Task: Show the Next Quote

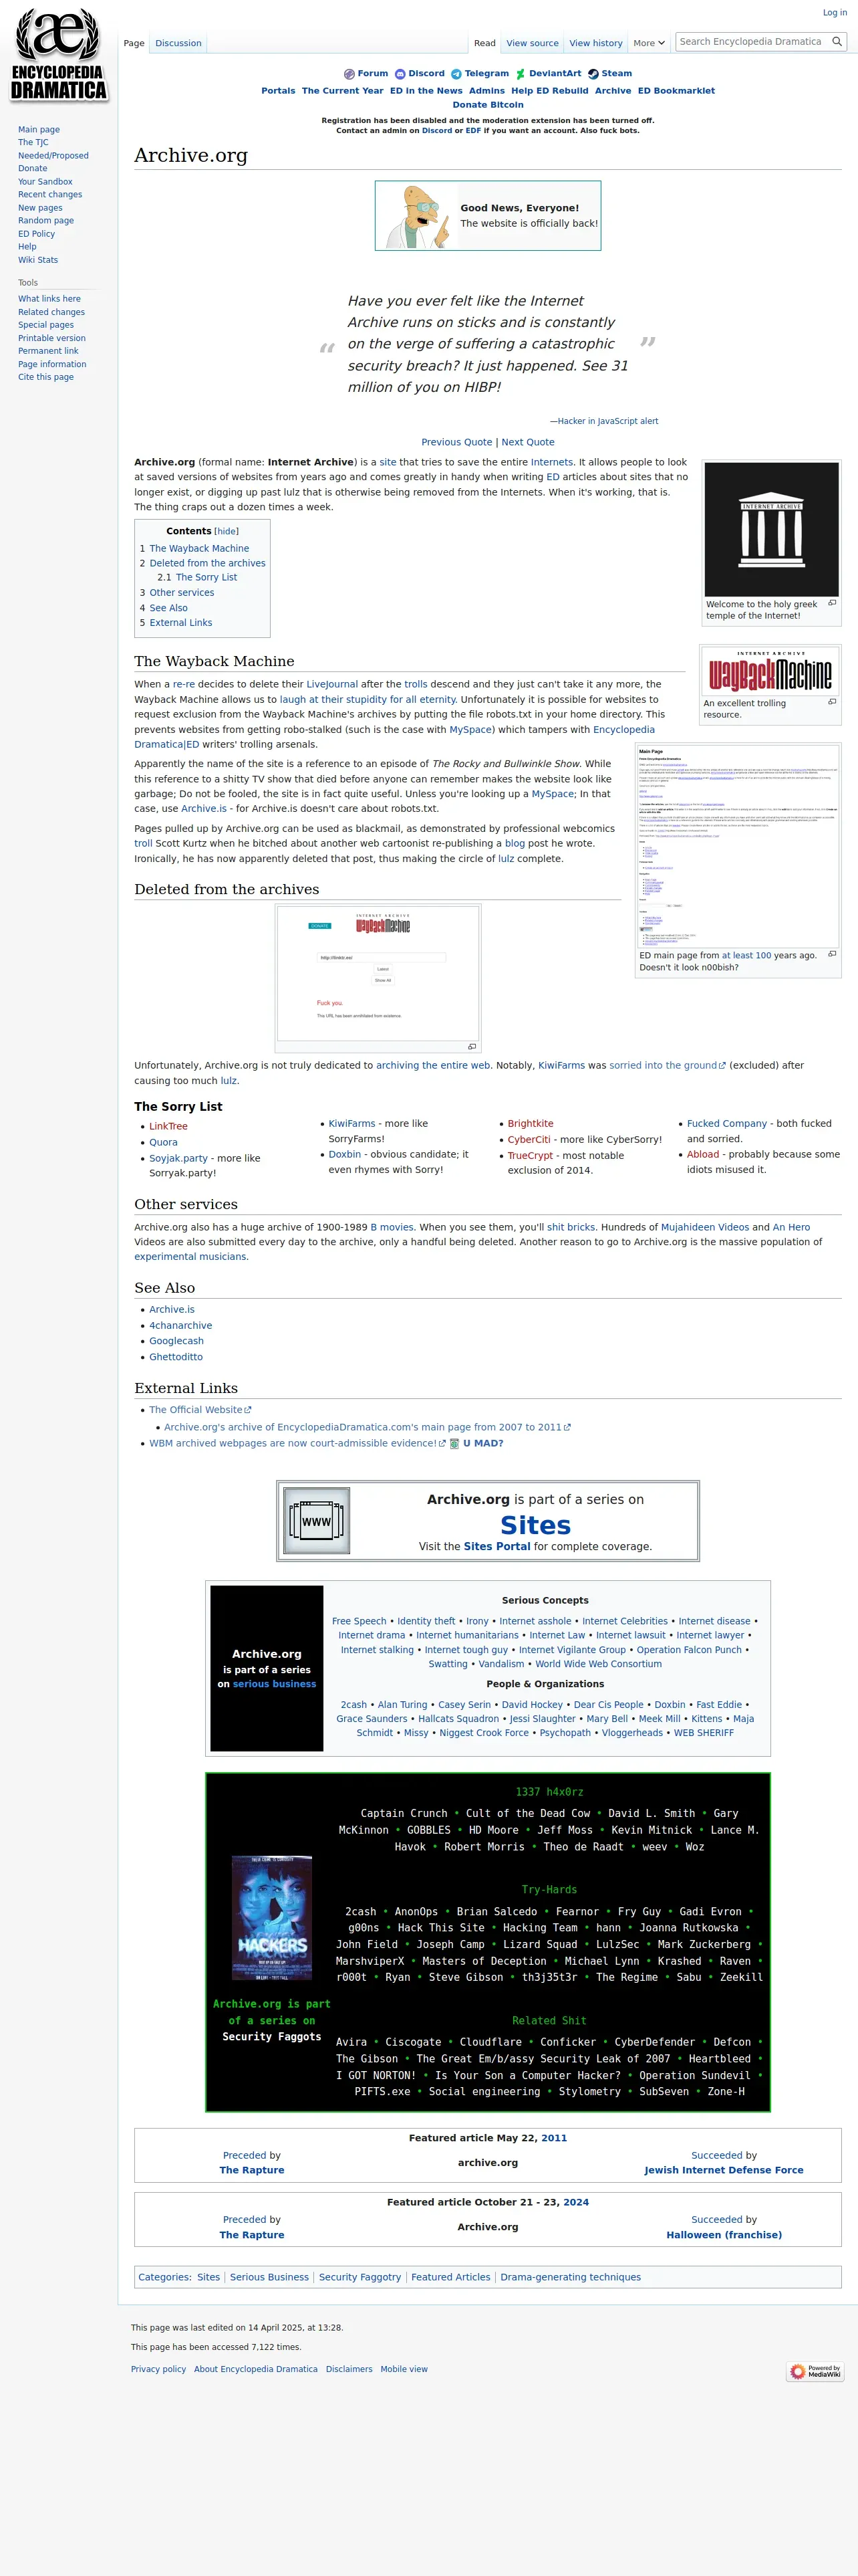Action: click(527, 442)
